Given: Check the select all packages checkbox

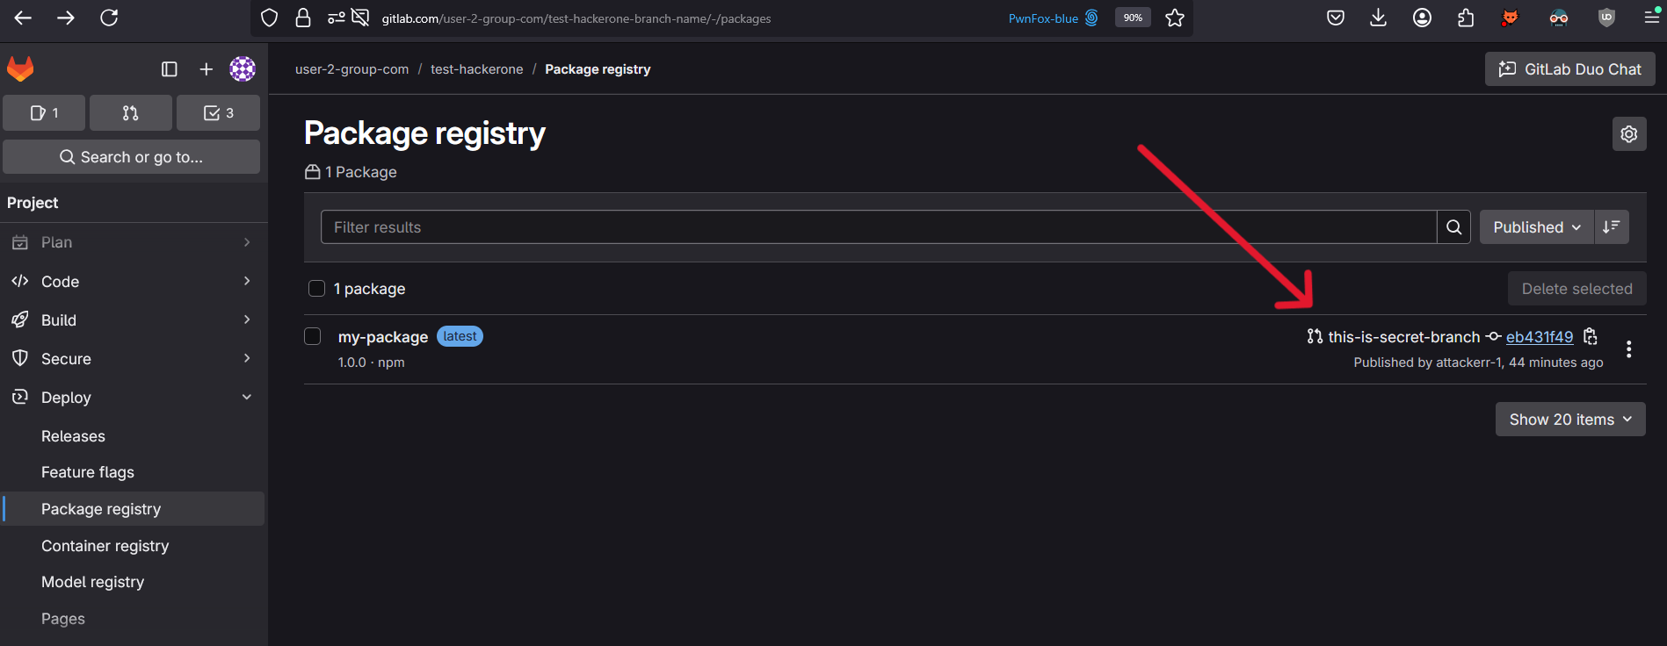Looking at the screenshot, I should coord(317,289).
